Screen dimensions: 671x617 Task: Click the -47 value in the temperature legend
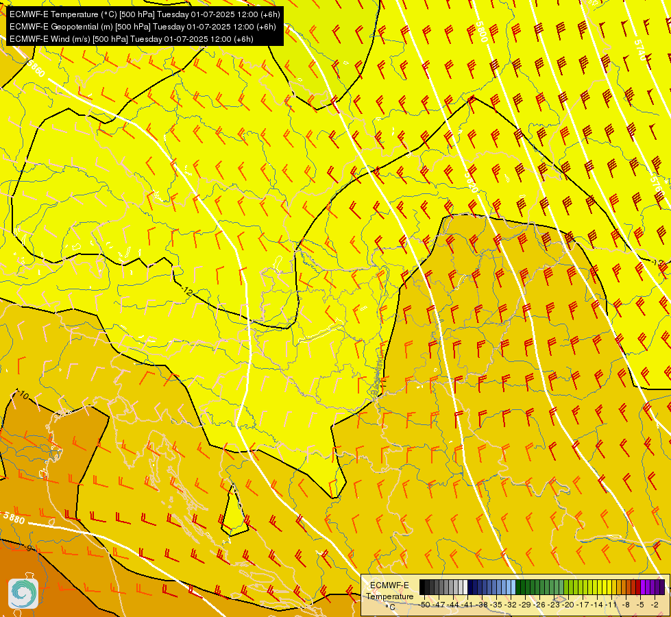pyautogui.click(x=439, y=605)
